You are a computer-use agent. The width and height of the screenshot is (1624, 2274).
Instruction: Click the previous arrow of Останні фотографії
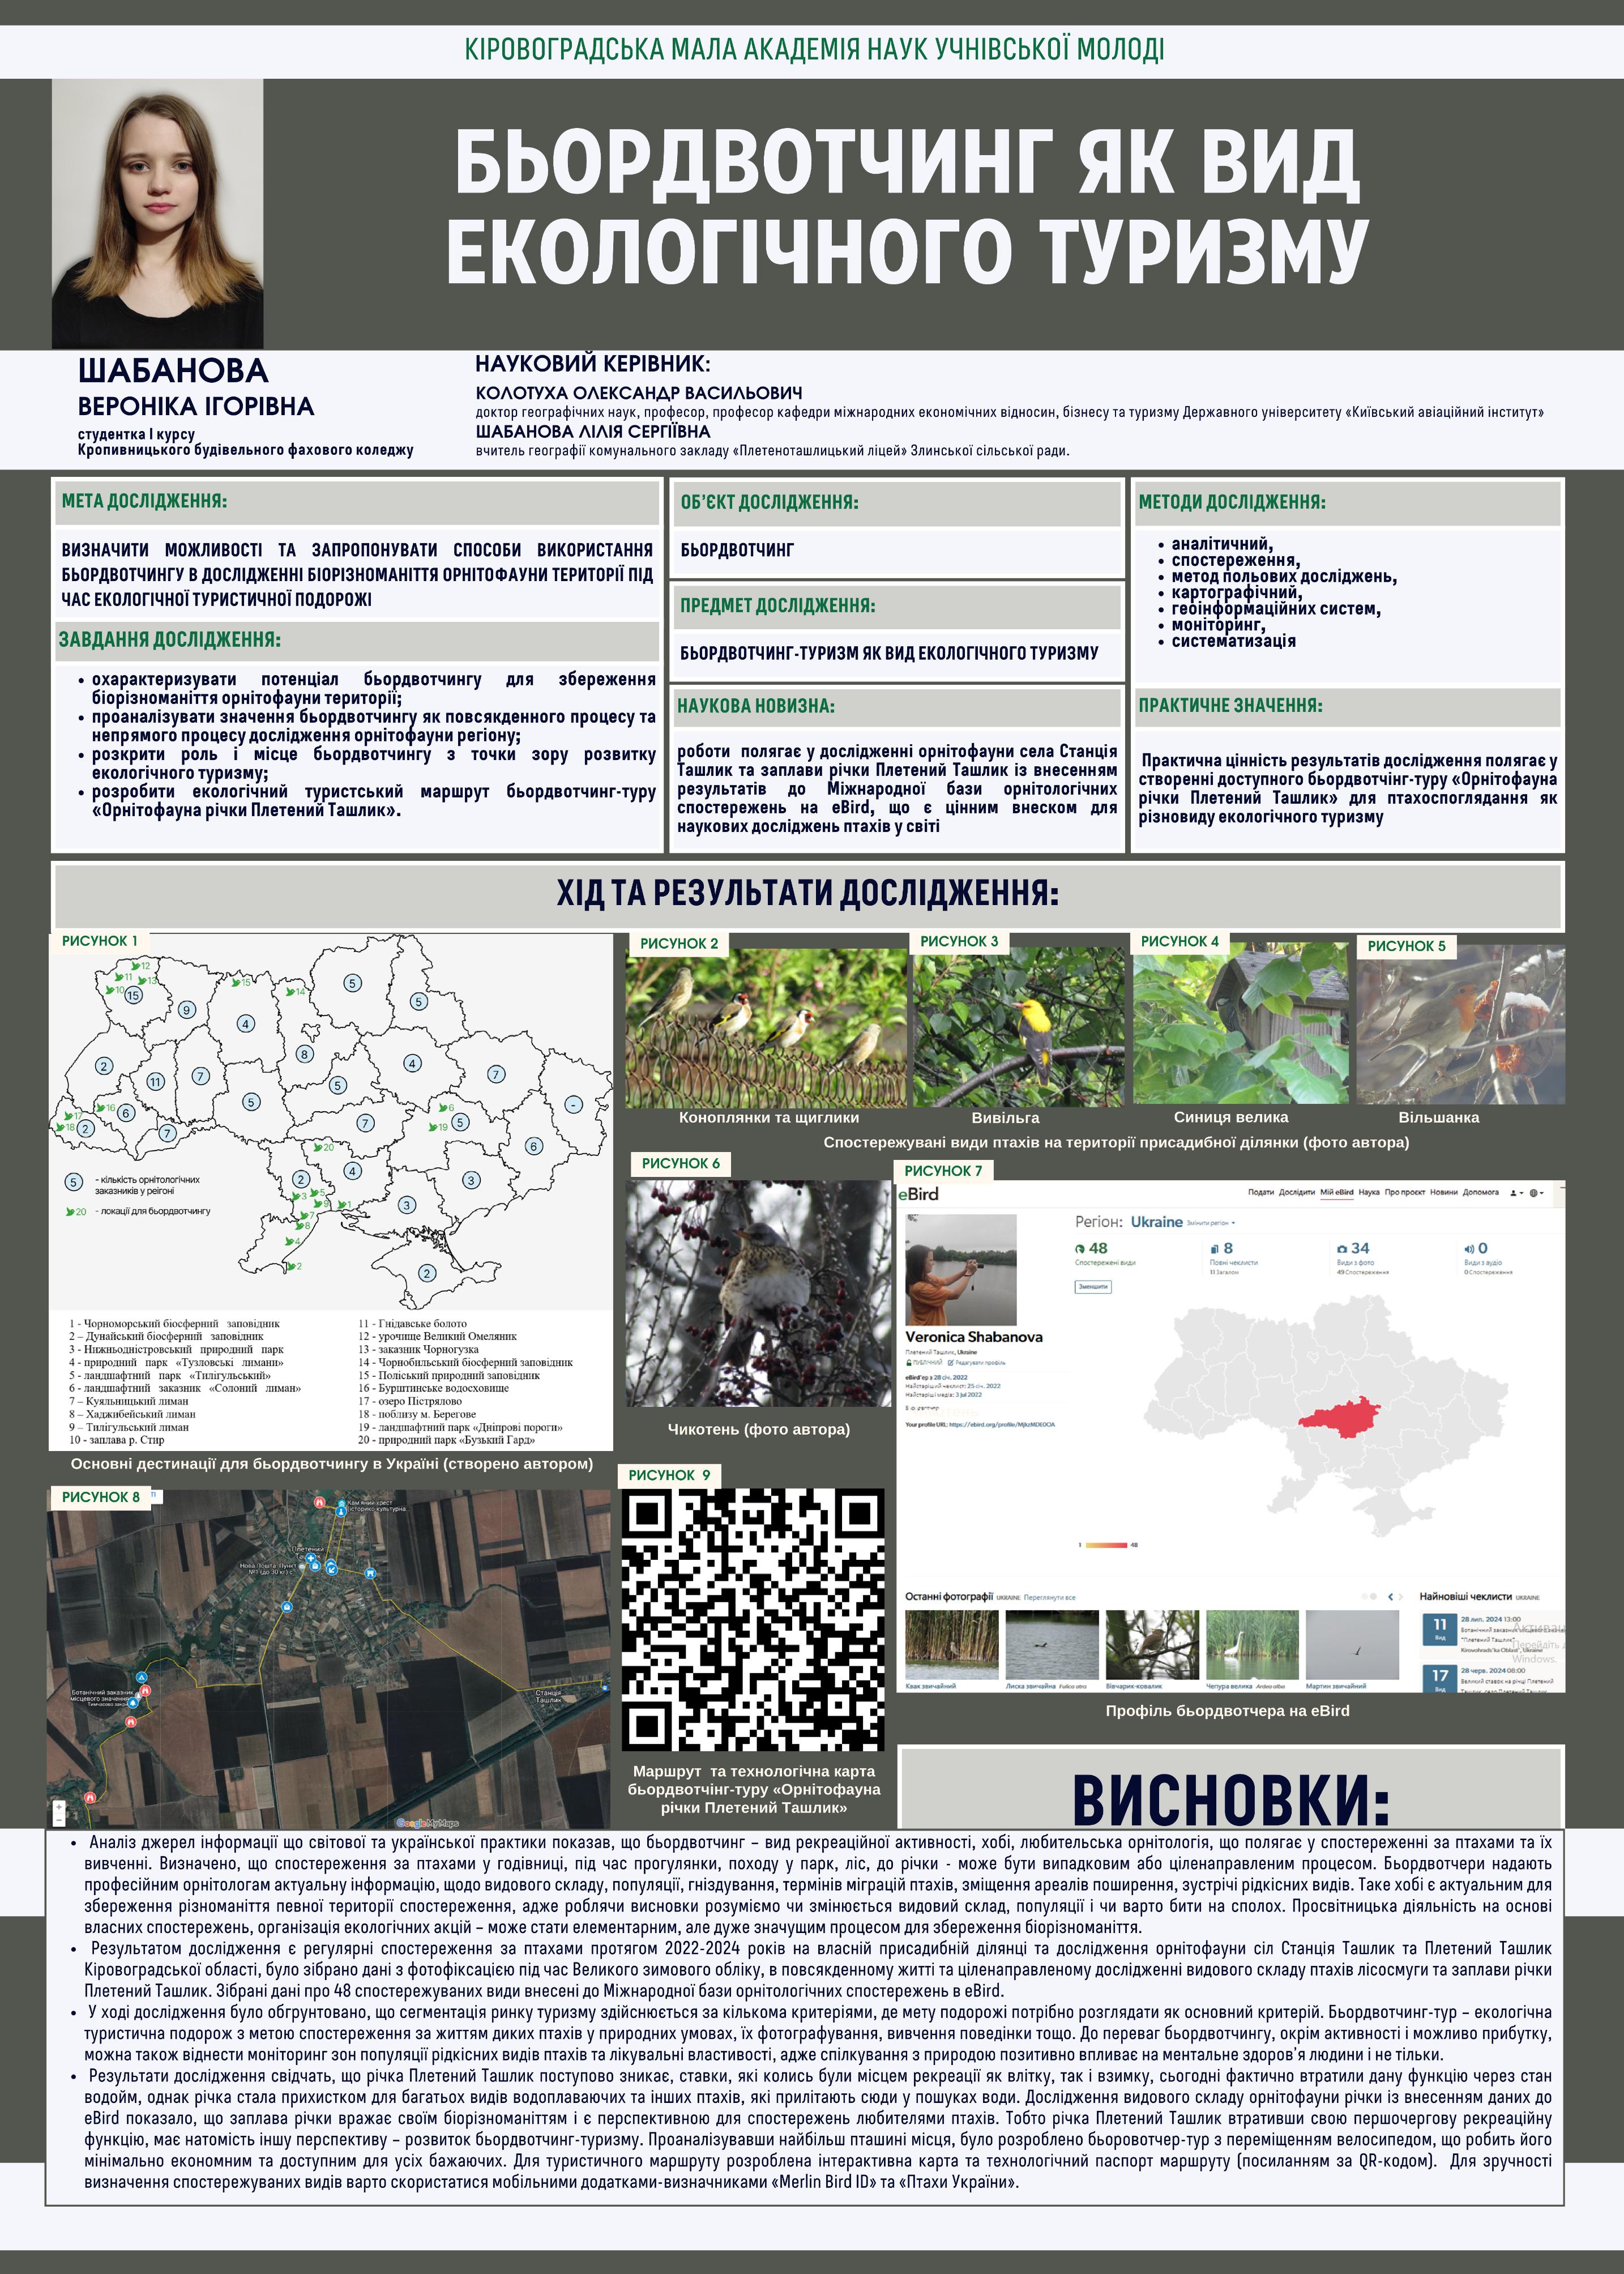coord(1391,1597)
